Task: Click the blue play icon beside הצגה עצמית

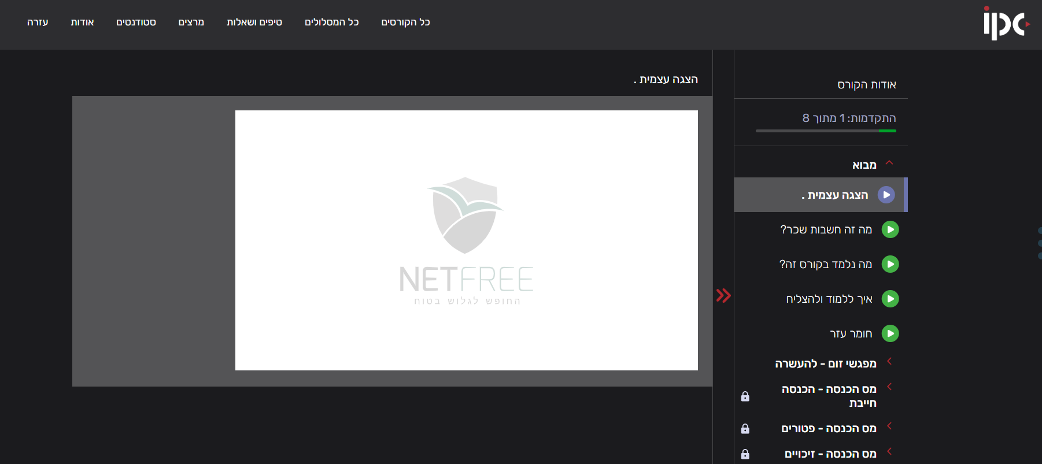Action: click(886, 195)
